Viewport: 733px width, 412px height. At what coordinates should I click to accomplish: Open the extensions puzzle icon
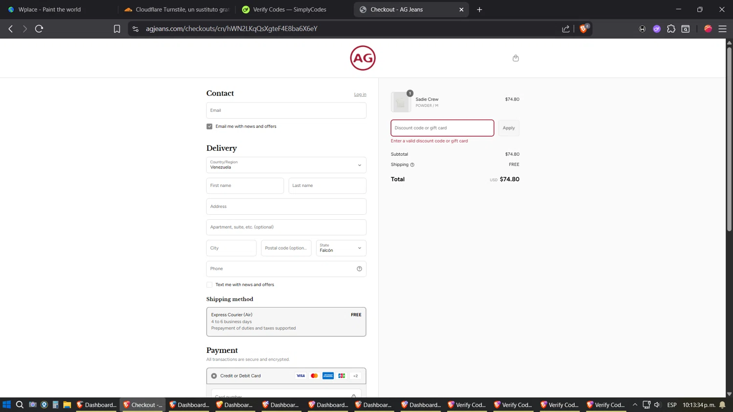(x=671, y=29)
